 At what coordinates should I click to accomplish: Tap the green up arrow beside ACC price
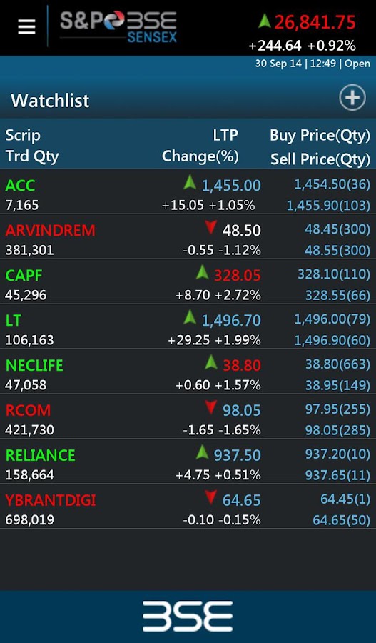coord(190,182)
